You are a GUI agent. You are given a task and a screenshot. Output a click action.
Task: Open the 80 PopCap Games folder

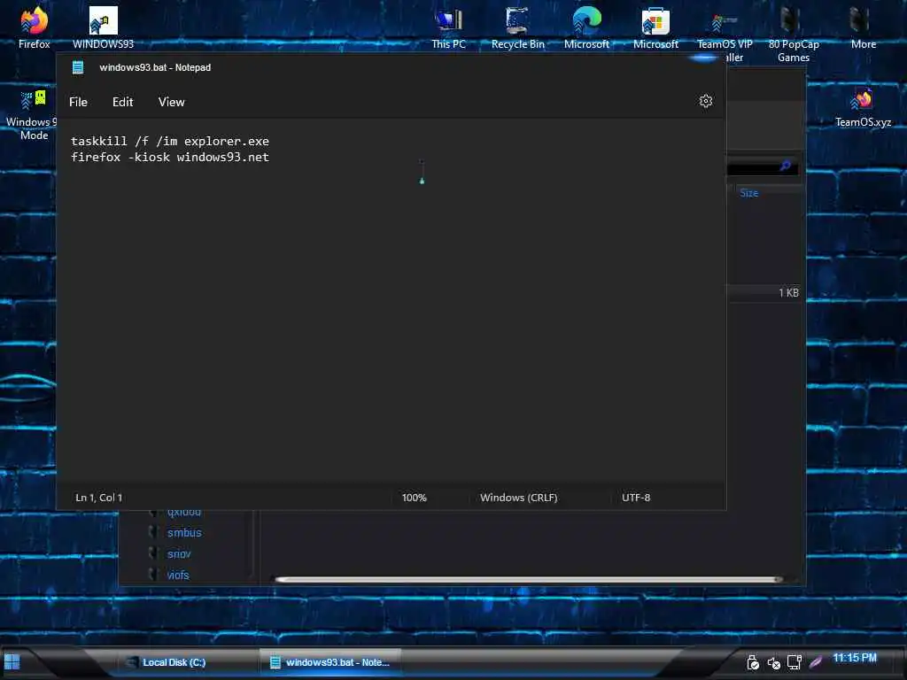[793, 34]
